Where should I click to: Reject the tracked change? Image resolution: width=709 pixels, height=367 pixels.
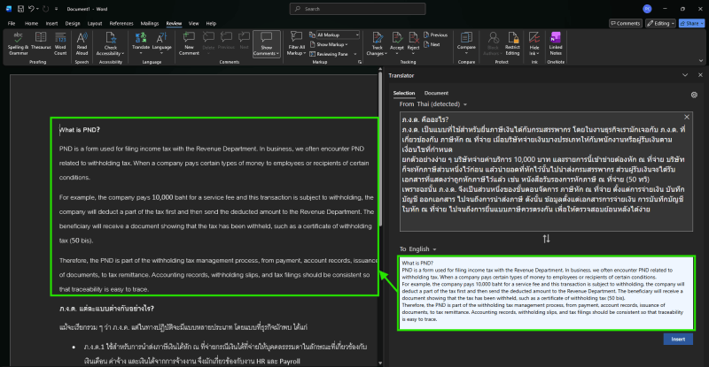413,42
